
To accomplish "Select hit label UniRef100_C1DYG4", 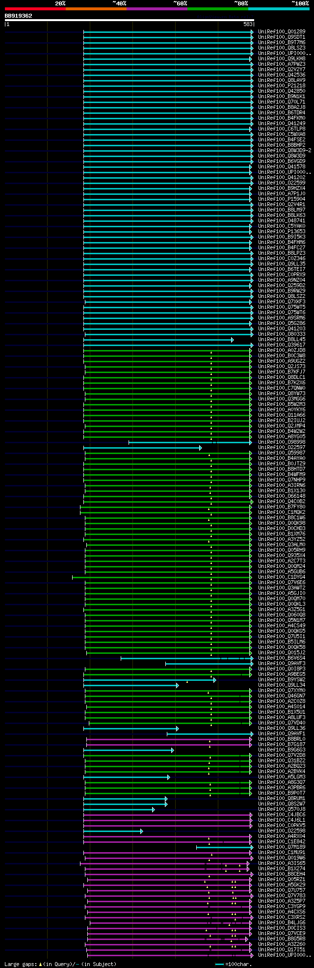I will (282, 577).
